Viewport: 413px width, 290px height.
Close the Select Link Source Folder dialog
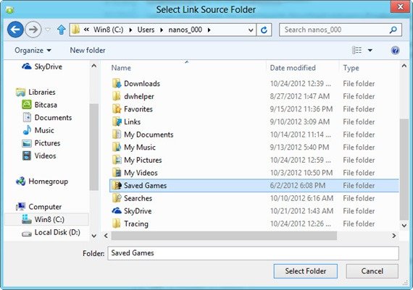(401, 7)
